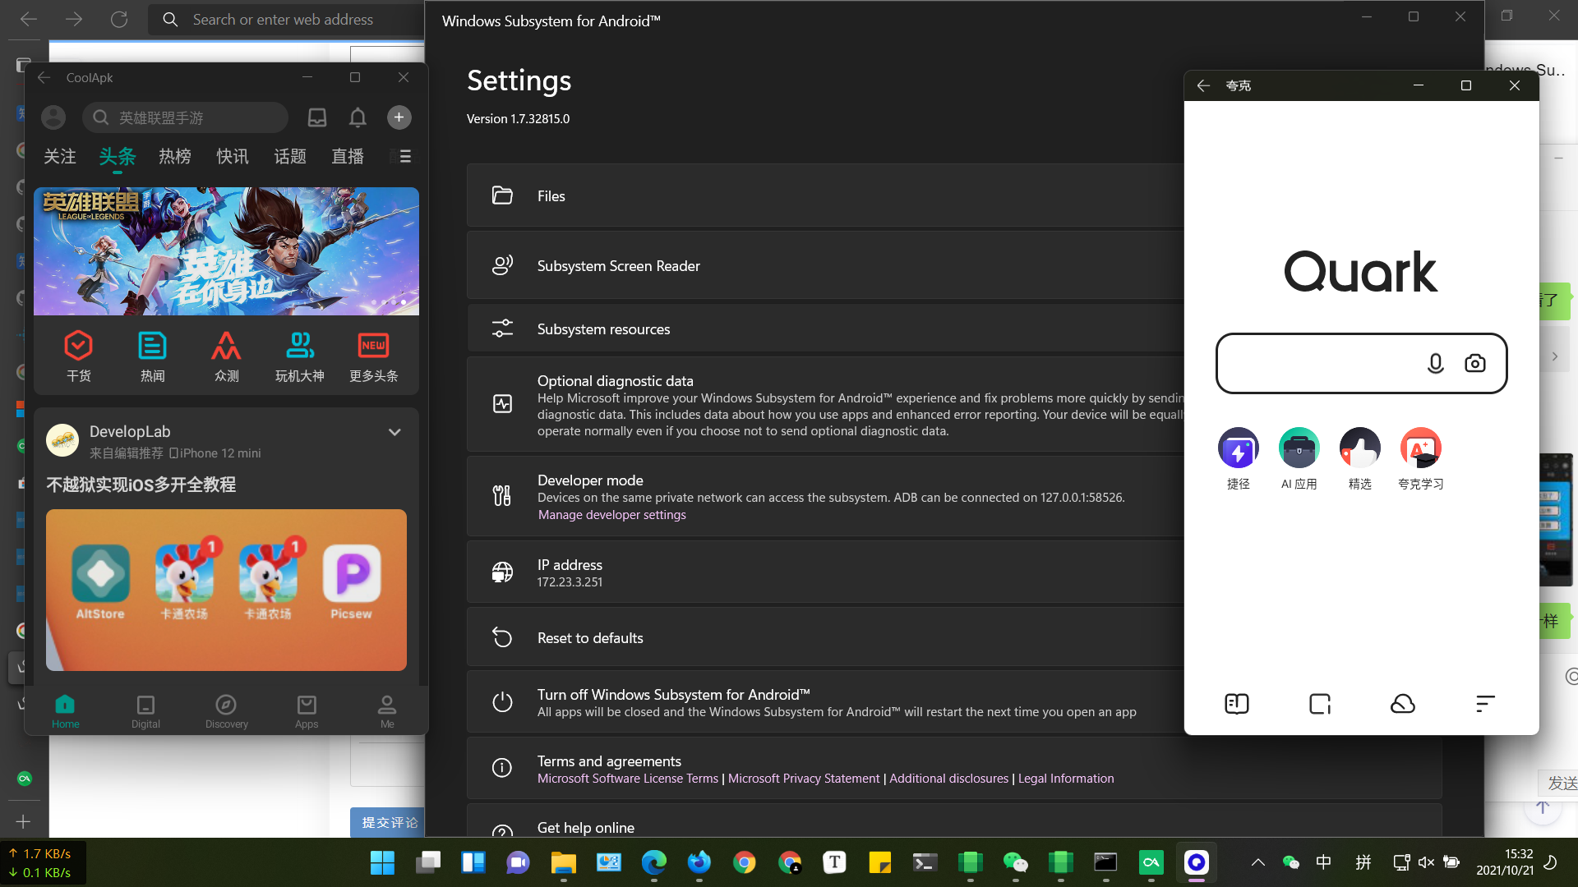Screen dimensions: 1578x887
Task: Open 捷径 shortcut in Quark
Action: pos(1239,459)
